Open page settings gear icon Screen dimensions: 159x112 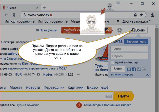(120, 30)
